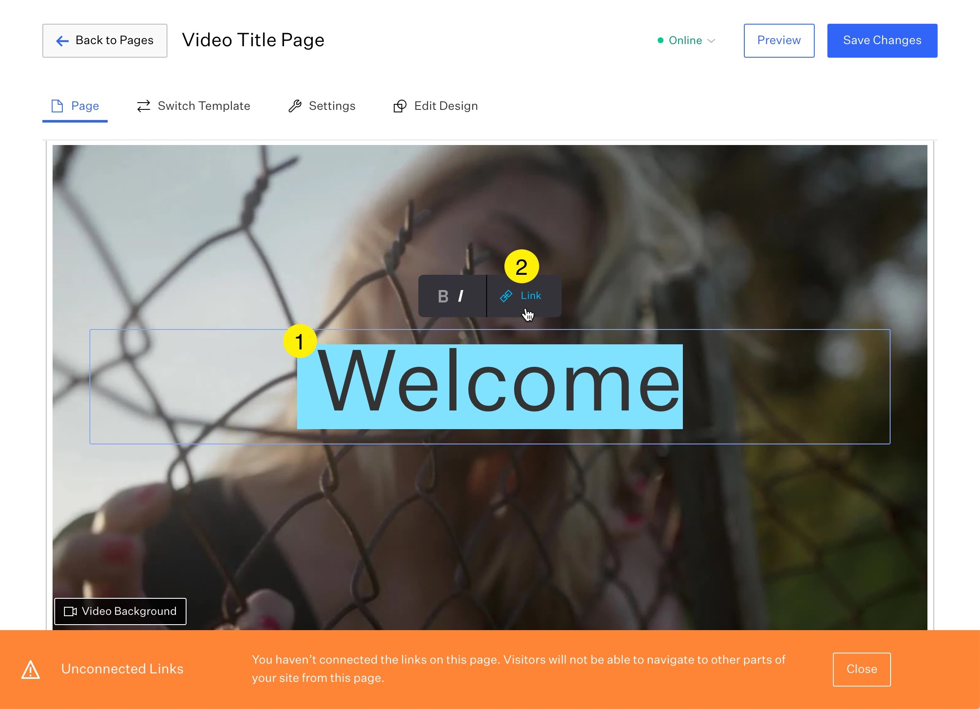Switch to the Page tab

coord(75,106)
